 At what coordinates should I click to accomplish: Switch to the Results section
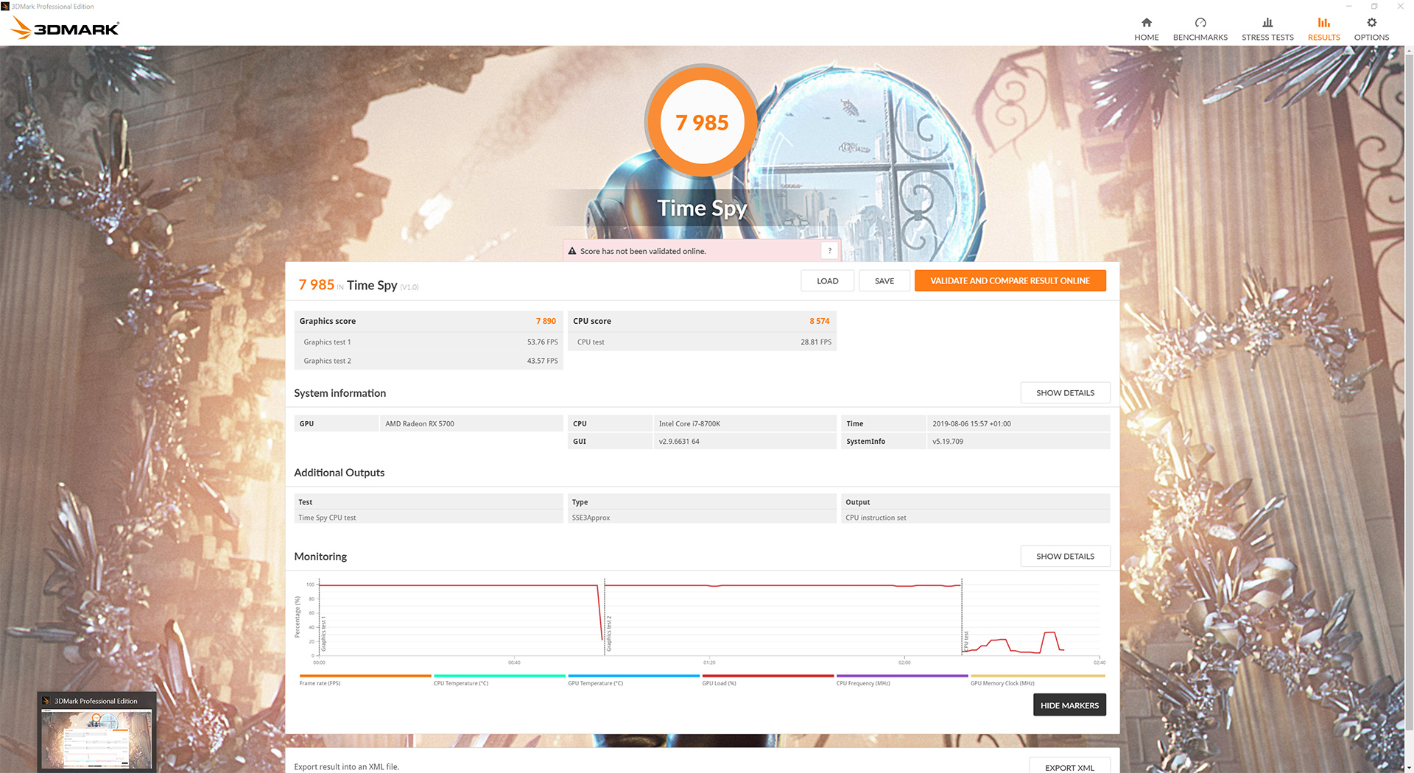[x=1323, y=29]
